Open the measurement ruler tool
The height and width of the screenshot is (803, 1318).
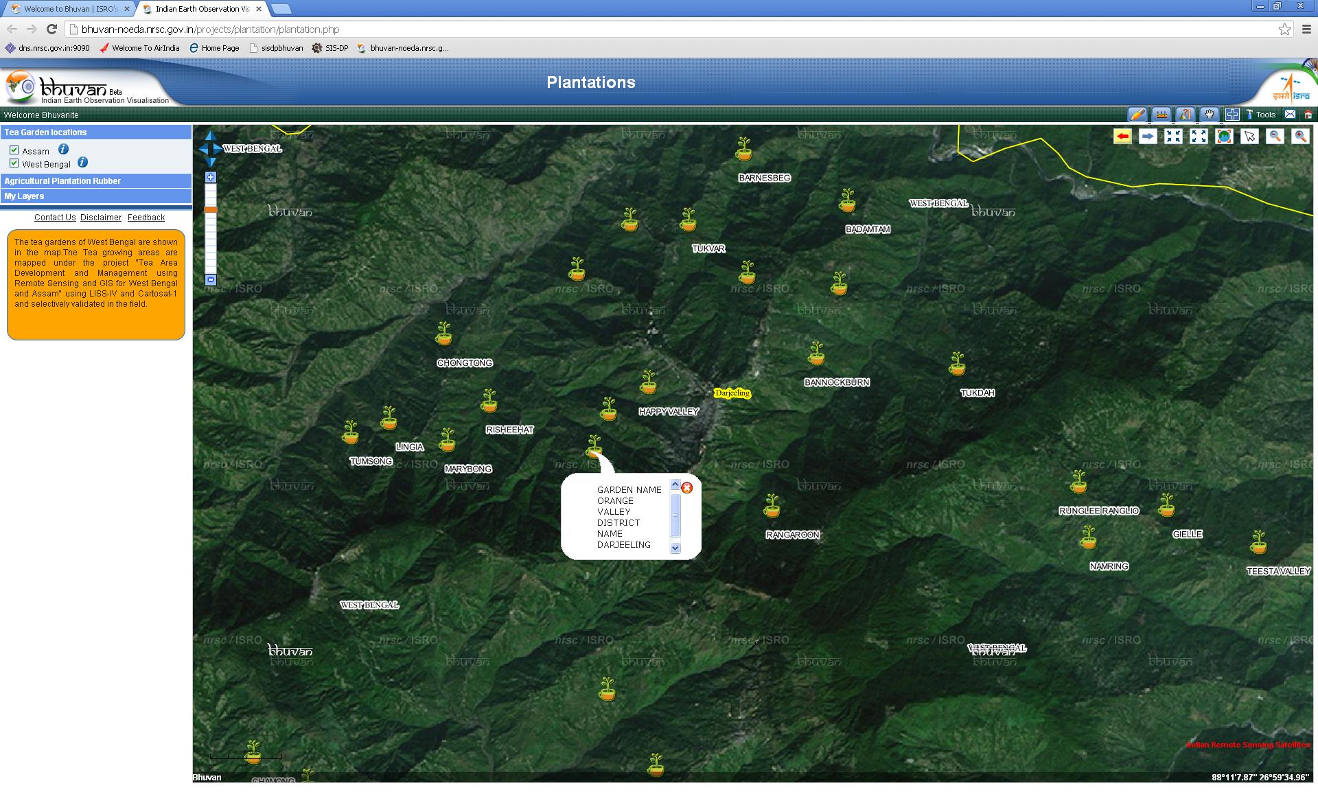point(1161,115)
